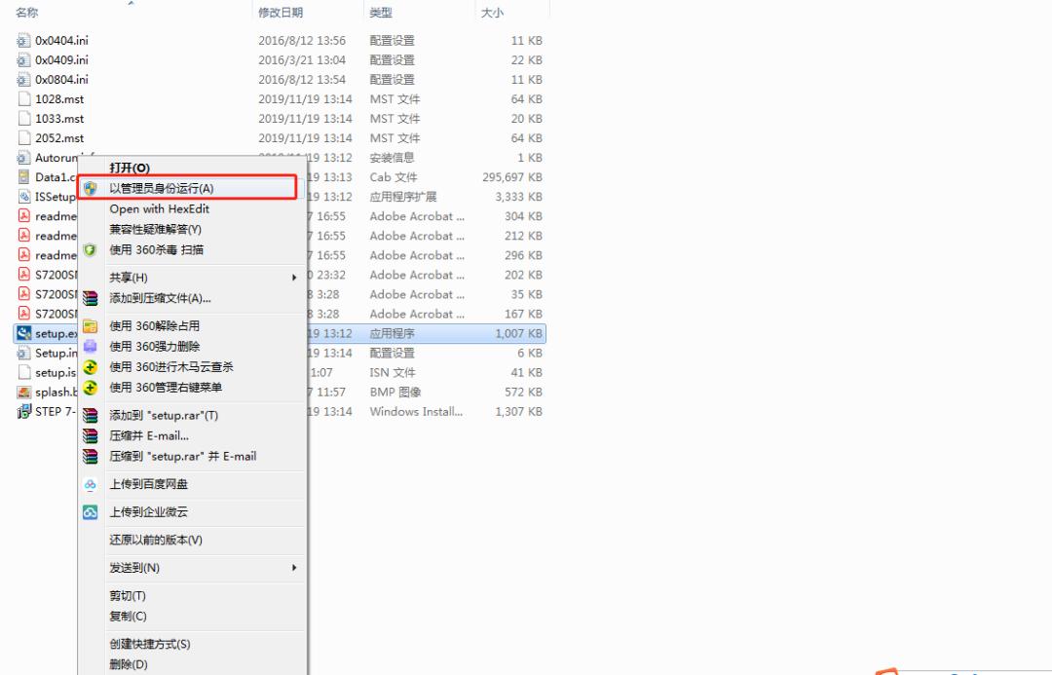Choose 还原以前的版本(V) entry
This screenshot has width=1052, height=675.
click(156, 541)
